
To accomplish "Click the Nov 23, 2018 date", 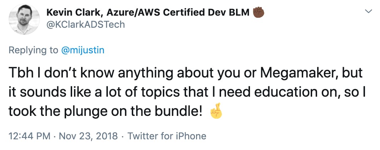I will [x=89, y=136].
